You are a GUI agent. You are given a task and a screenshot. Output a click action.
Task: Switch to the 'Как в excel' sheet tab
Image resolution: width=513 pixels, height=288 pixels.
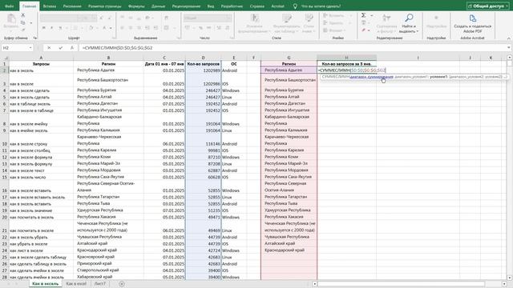pos(76,284)
